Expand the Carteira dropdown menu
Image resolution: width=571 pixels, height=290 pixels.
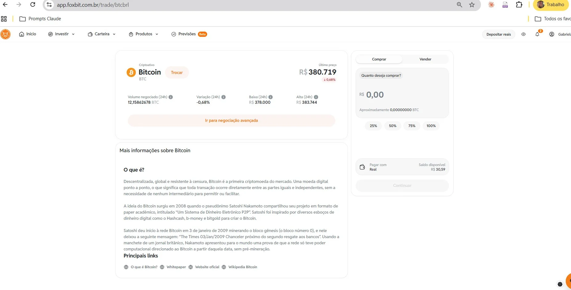(102, 34)
